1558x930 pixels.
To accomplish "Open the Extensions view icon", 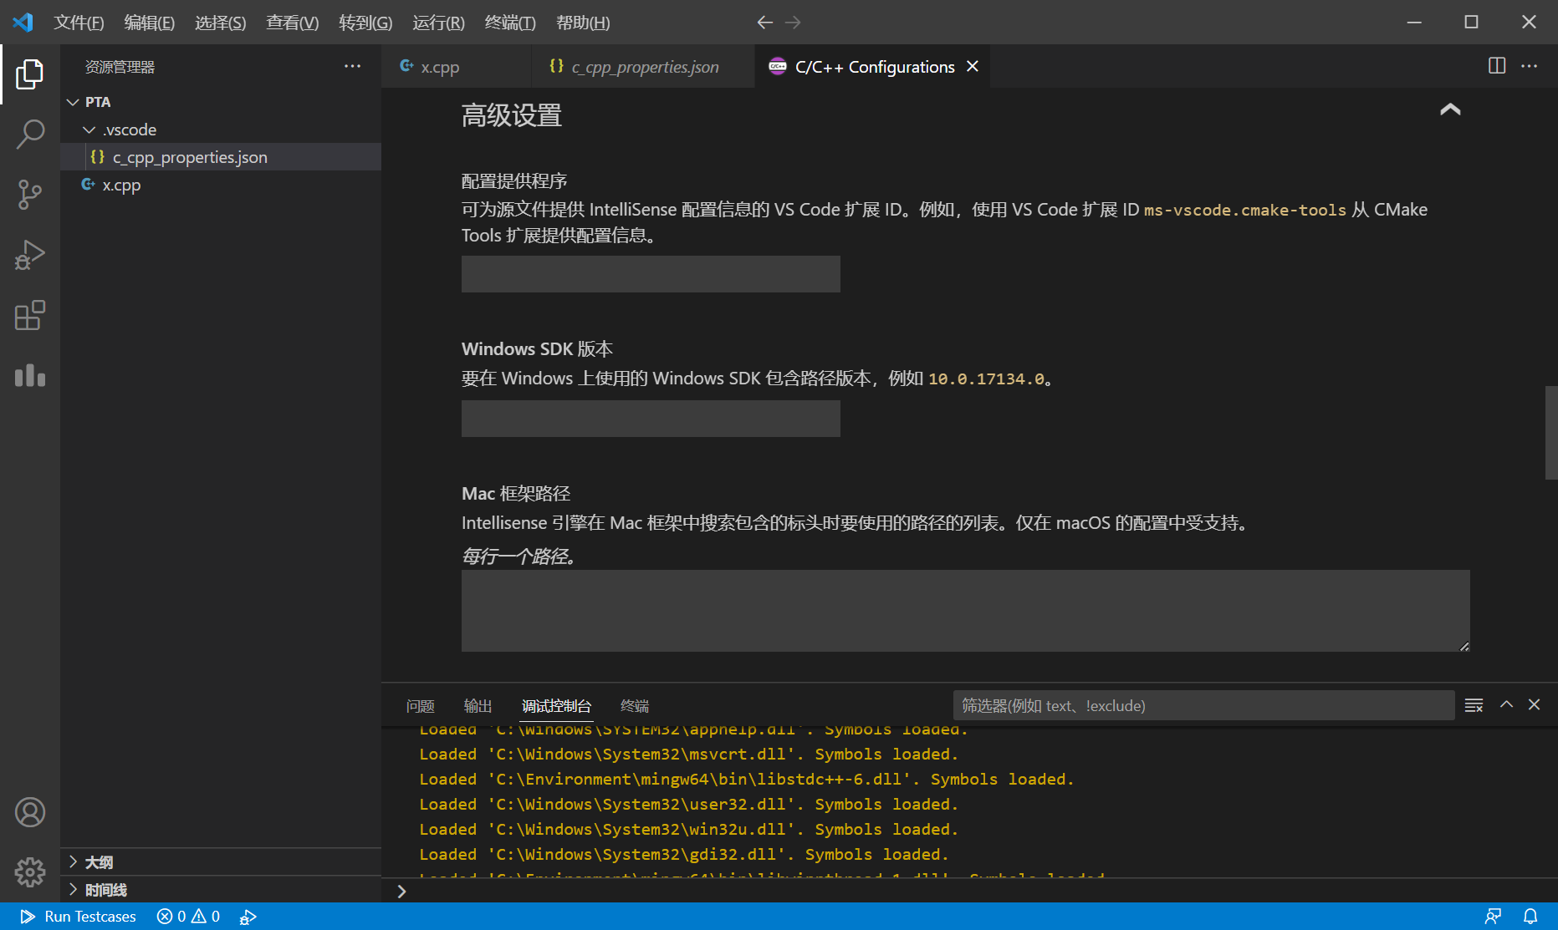I will (30, 315).
